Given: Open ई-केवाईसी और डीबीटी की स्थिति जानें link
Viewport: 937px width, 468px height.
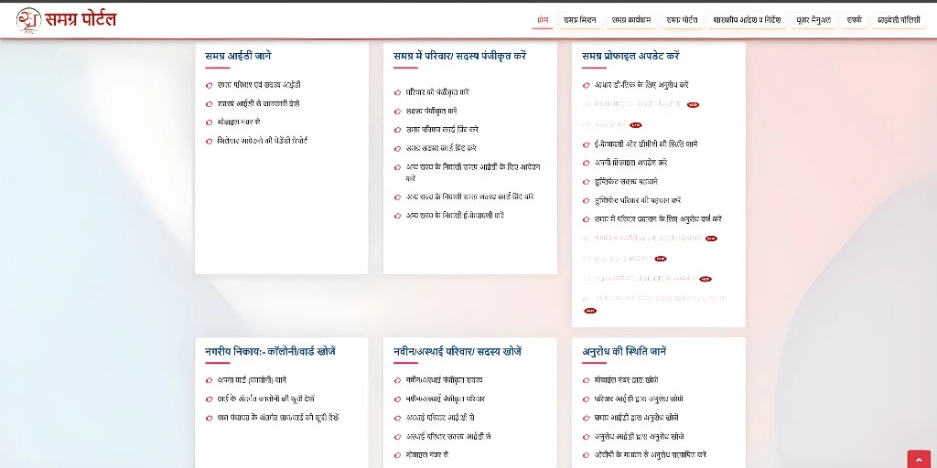Looking at the screenshot, I should (x=646, y=144).
